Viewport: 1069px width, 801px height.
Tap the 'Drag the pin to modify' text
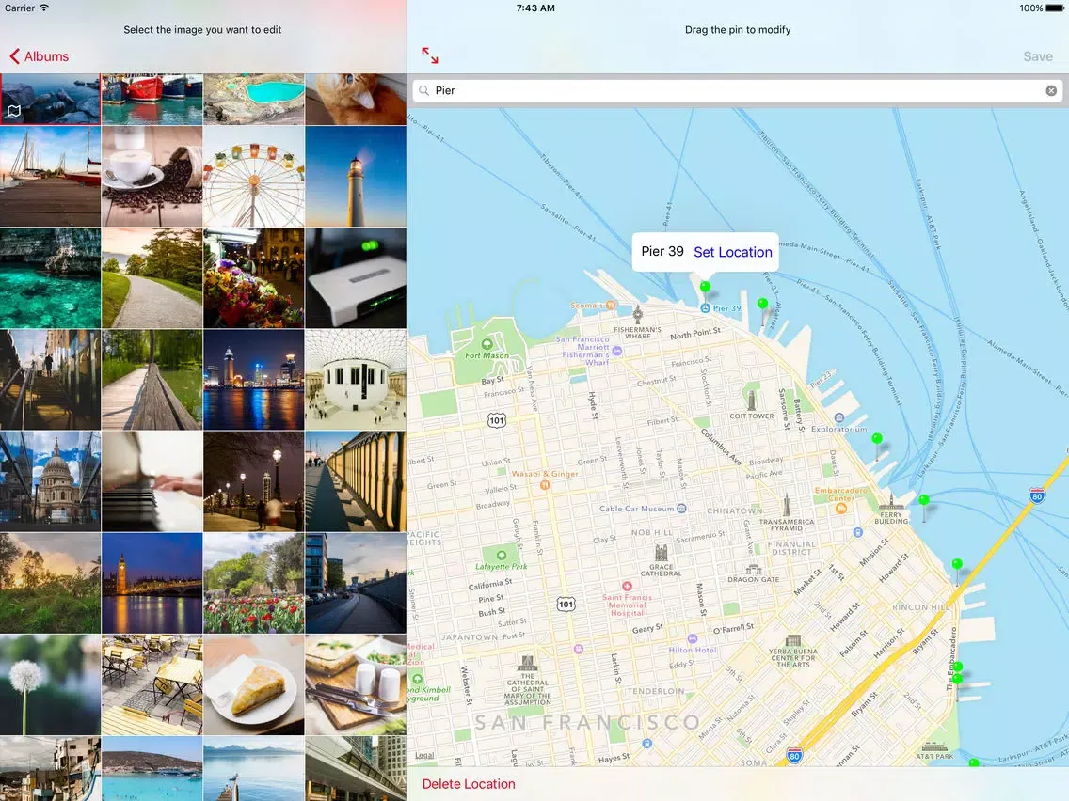click(x=738, y=30)
